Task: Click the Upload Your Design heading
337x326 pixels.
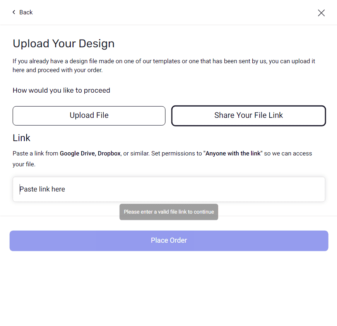Action: pyautogui.click(x=63, y=43)
